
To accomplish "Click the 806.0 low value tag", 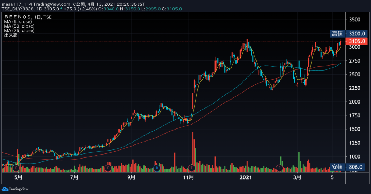I will coord(356,167).
